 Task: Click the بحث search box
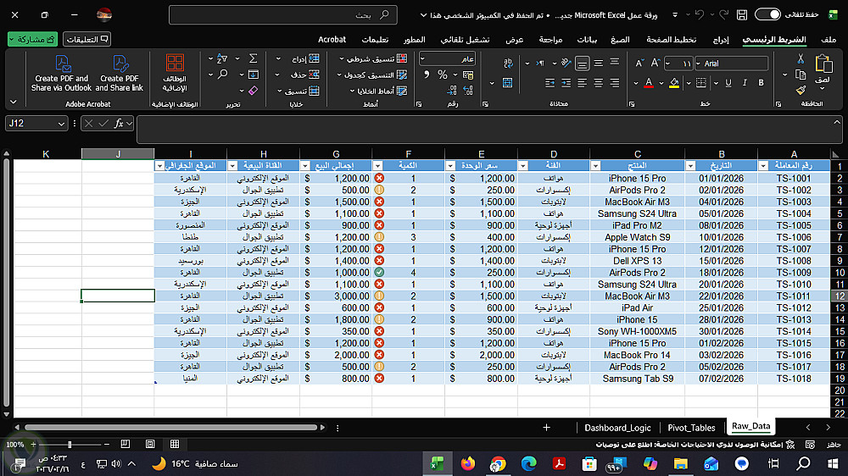coord(283,14)
